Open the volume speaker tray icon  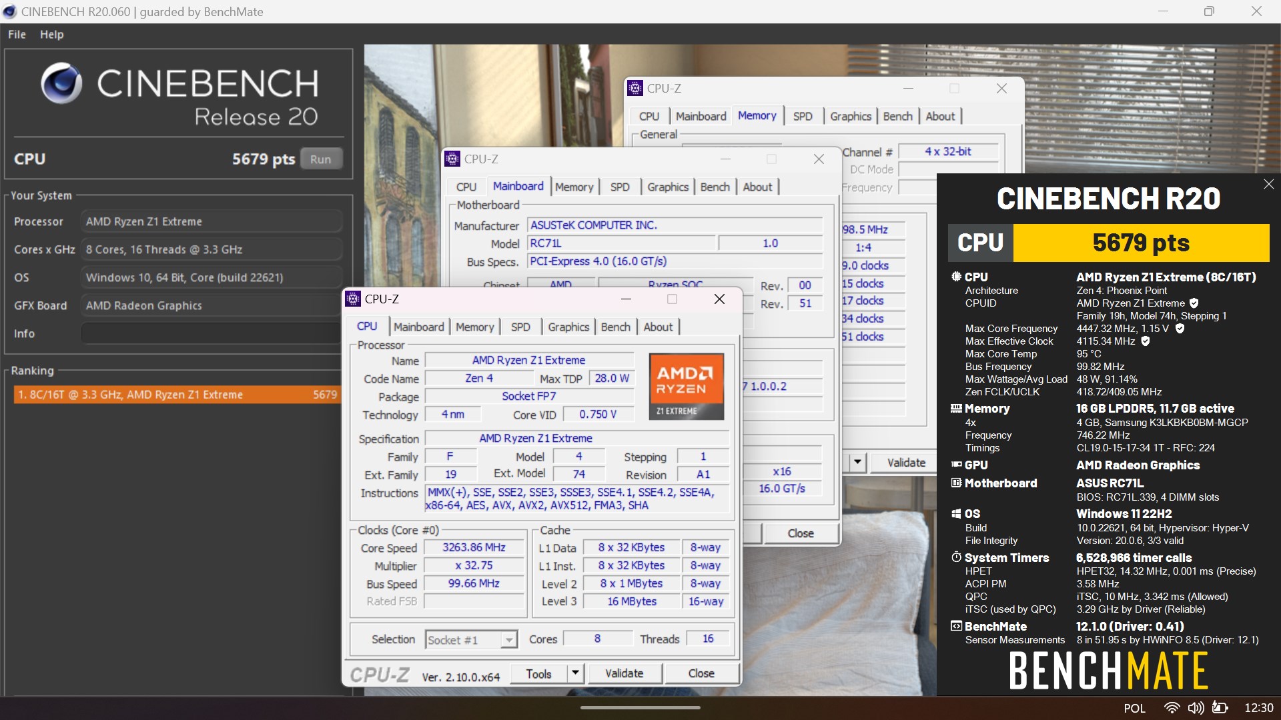click(x=1196, y=708)
